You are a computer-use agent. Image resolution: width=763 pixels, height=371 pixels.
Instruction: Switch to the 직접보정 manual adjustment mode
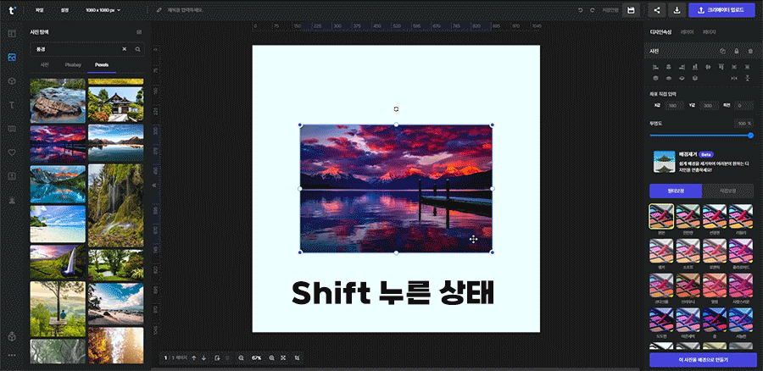tap(728, 191)
